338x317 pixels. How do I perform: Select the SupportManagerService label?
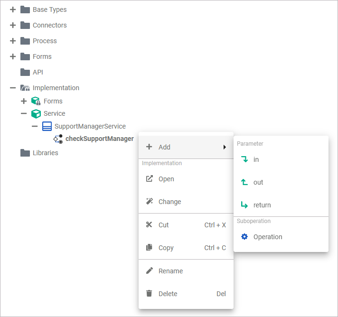tap(90, 126)
